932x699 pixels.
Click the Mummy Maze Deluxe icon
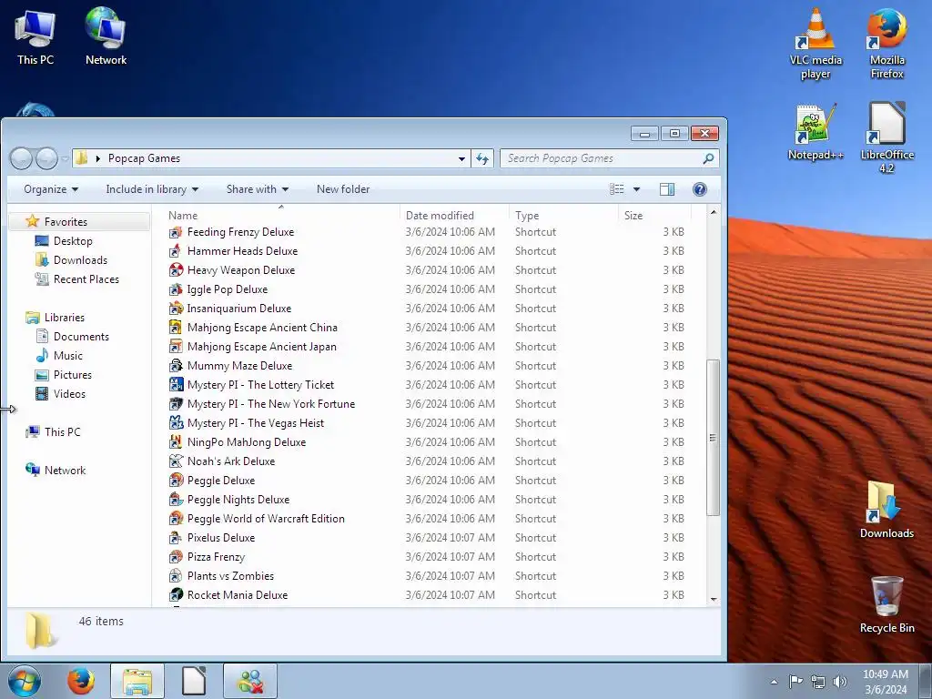[x=176, y=366]
